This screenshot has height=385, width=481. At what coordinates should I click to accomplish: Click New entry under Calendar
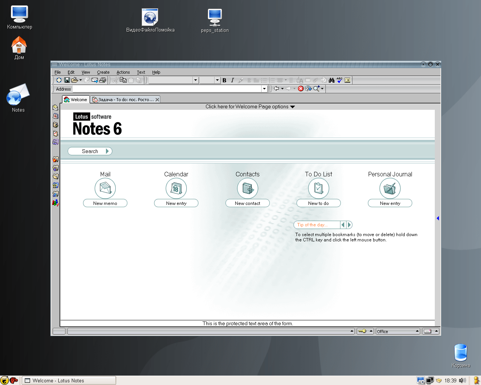[176, 203]
